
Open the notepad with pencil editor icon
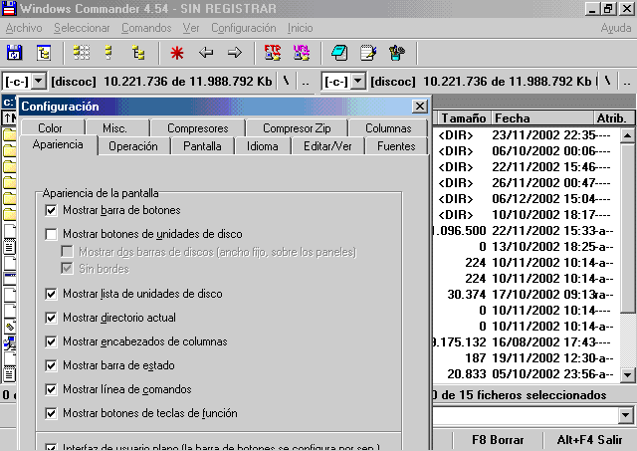click(368, 53)
